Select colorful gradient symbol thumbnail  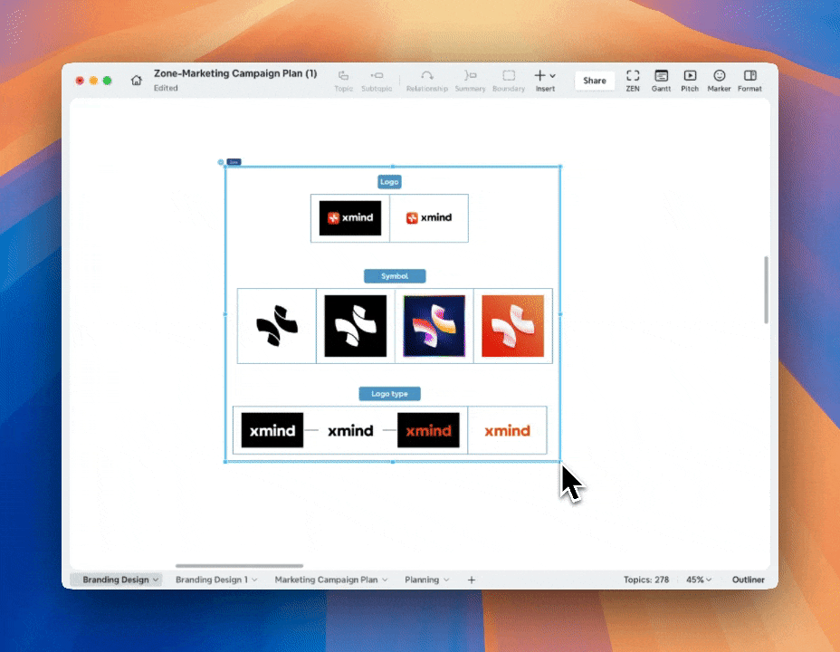(x=434, y=326)
